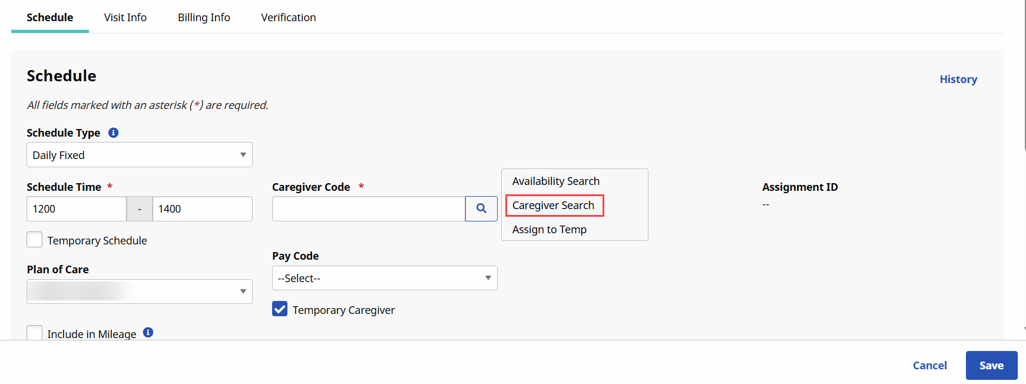Enable the Include in Mileage checkbox
Viewport: 1026px width, 384px height.
pyautogui.click(x=35, y=333)
